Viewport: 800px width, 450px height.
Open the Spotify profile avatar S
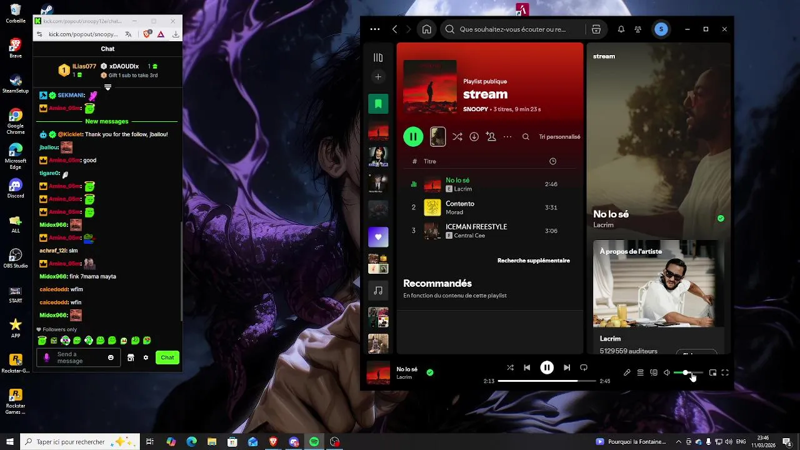tap(661, 29)
